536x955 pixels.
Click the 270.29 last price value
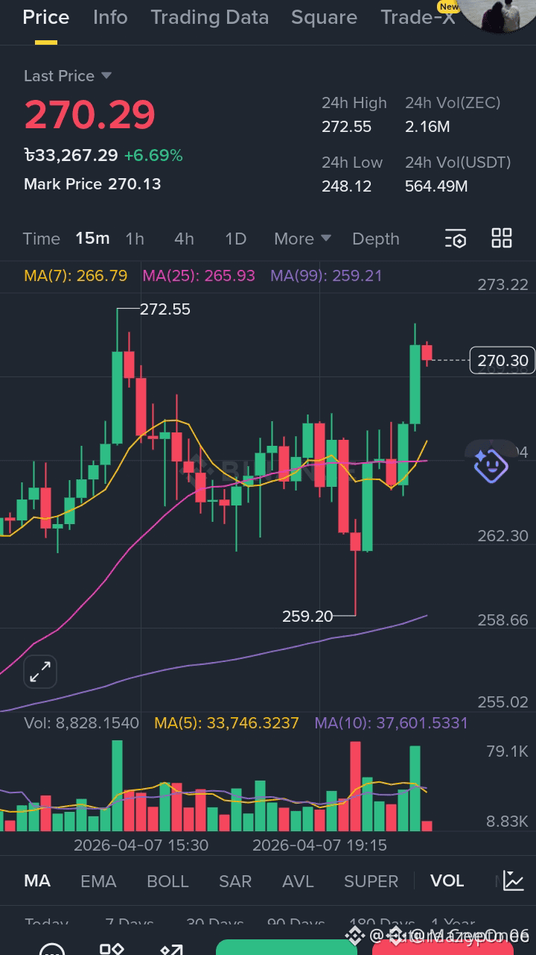89,115
